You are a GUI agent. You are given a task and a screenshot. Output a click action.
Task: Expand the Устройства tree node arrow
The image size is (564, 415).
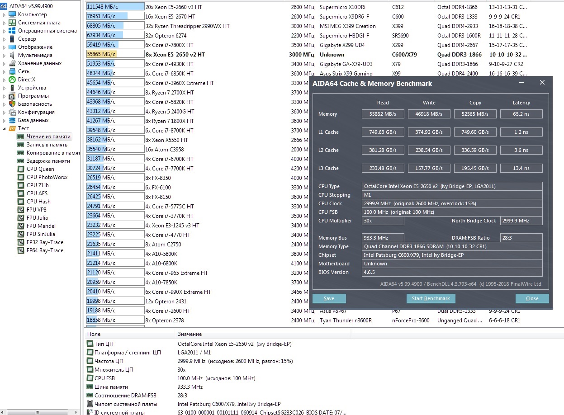coord(5,88)
